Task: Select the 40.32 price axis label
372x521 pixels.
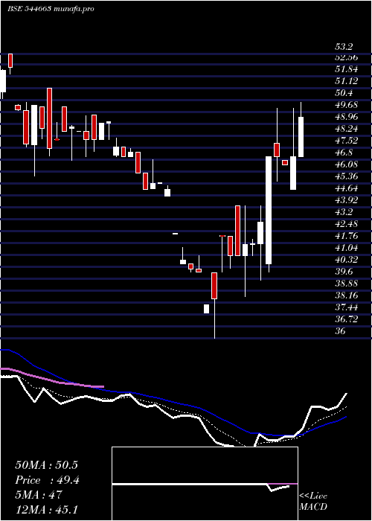Action: pyautogui.click(x=347, y=260)
